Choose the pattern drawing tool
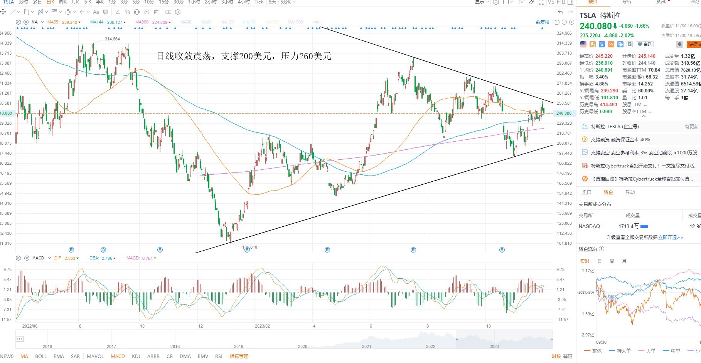The image size is (701, 363). [40, 12]
